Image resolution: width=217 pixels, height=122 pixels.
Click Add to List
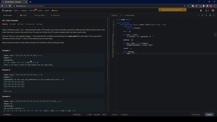30,24
